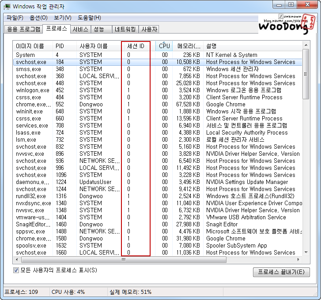Sort by CPU column header
Screen dimensions: 321x300
164,46
